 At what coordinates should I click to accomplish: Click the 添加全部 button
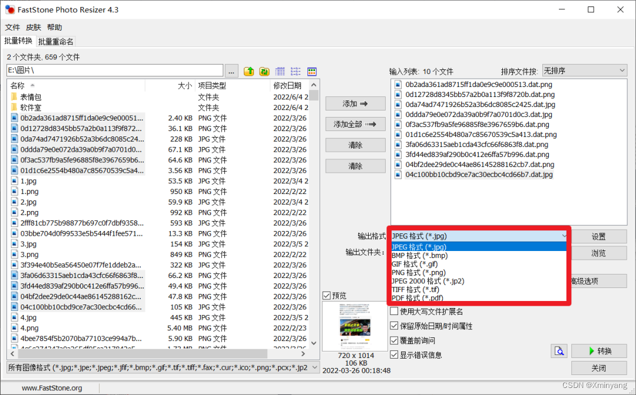click(355, 124)
